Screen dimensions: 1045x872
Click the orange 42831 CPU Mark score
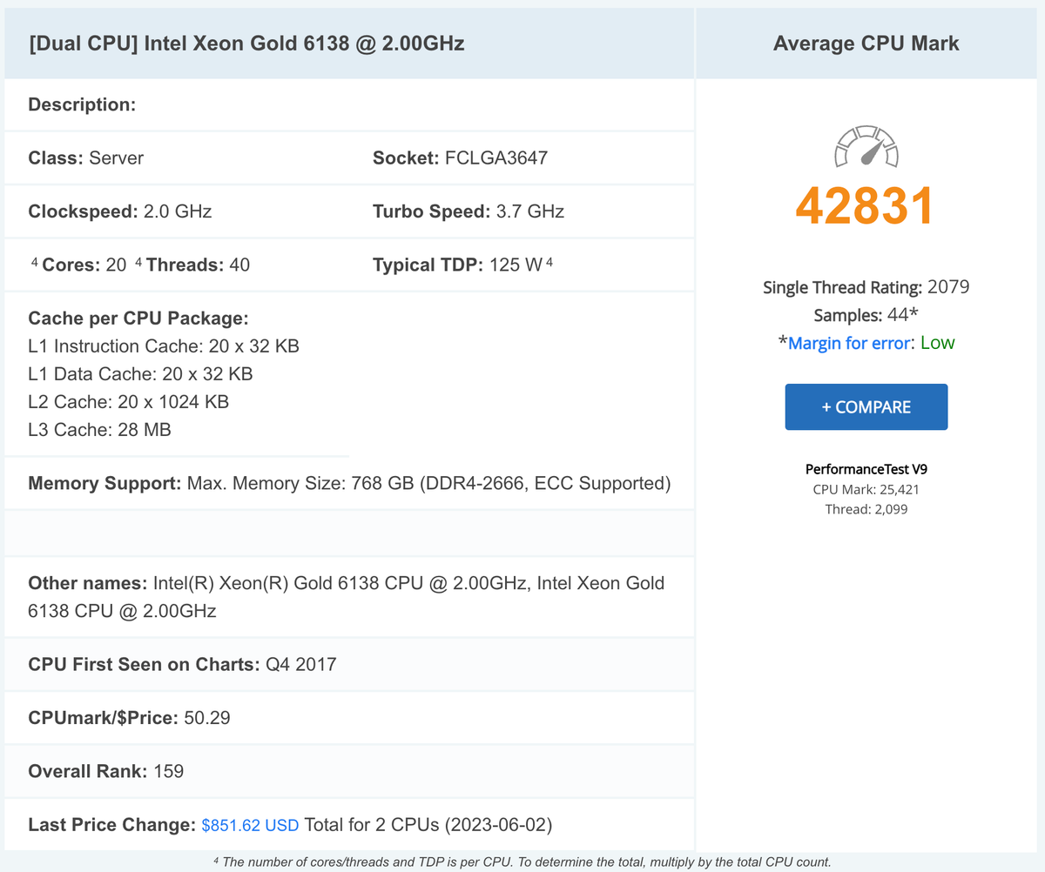click(865, 205)
